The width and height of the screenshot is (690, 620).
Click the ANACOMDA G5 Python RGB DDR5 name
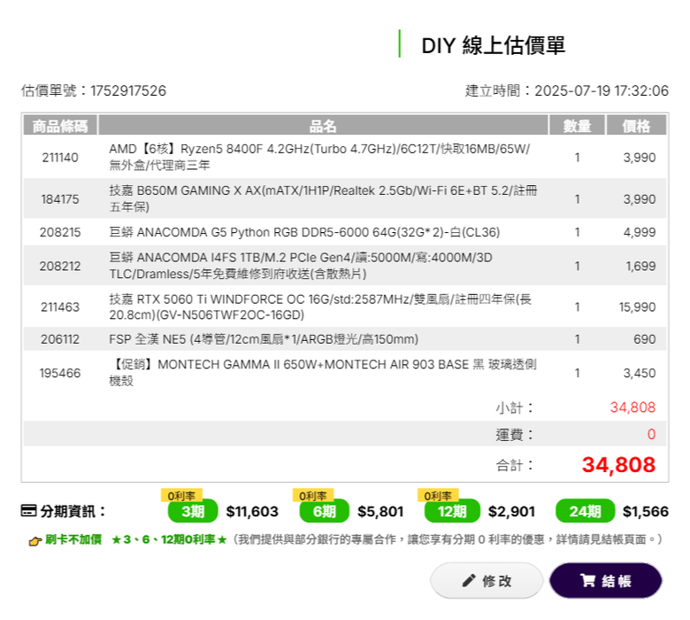[x=304, y=232]
